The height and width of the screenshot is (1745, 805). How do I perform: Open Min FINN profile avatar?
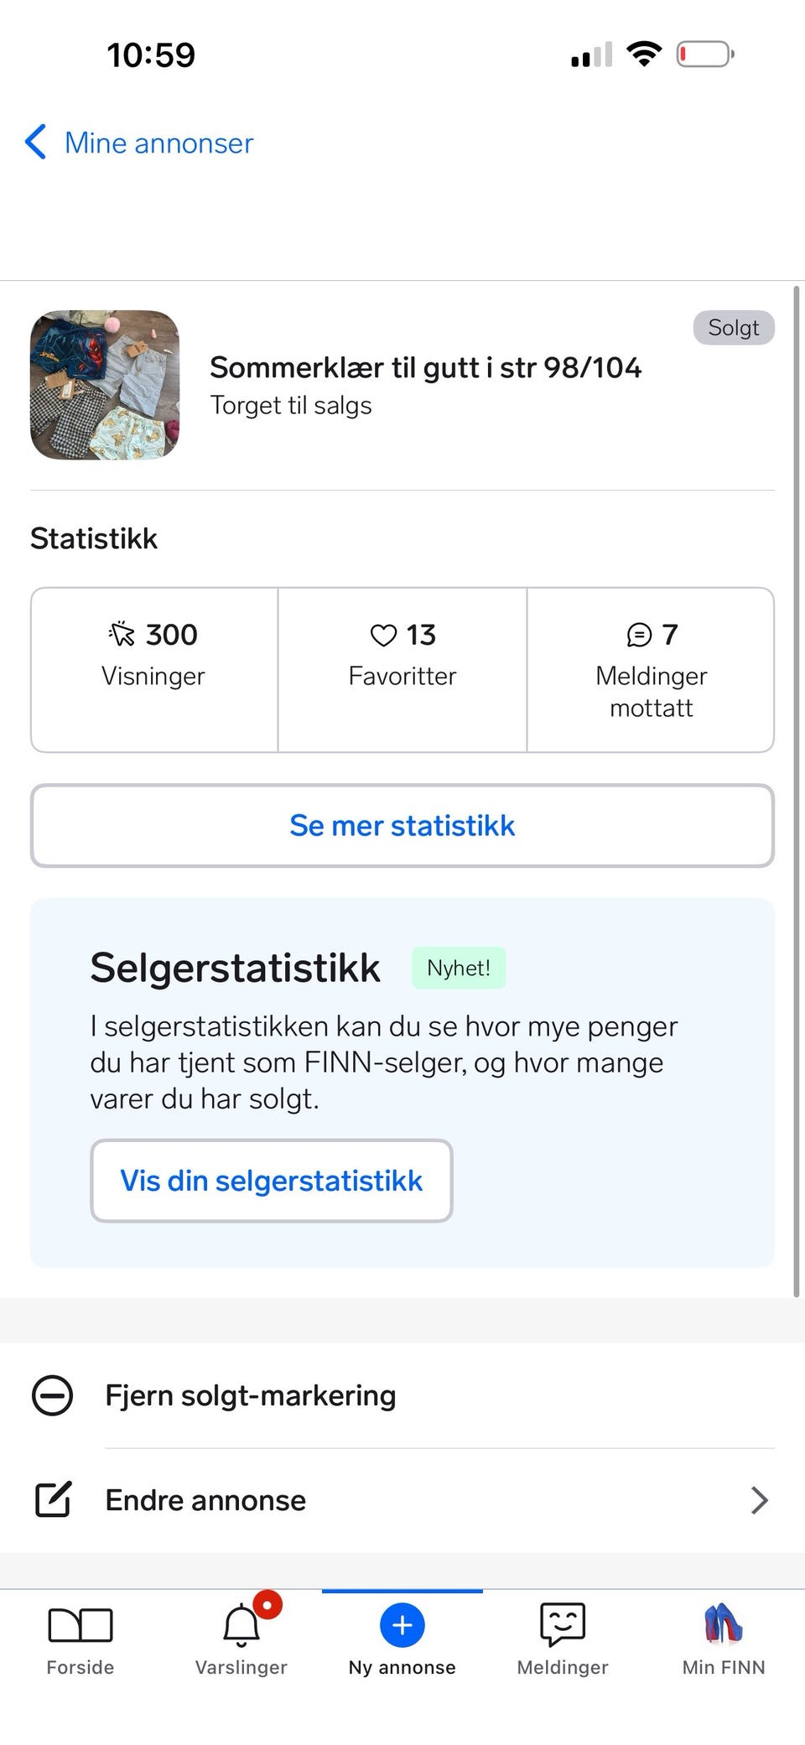[724, 1623]
